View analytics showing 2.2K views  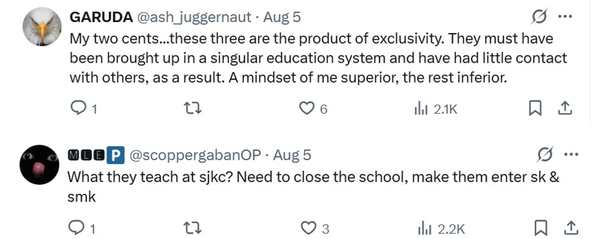441,229
